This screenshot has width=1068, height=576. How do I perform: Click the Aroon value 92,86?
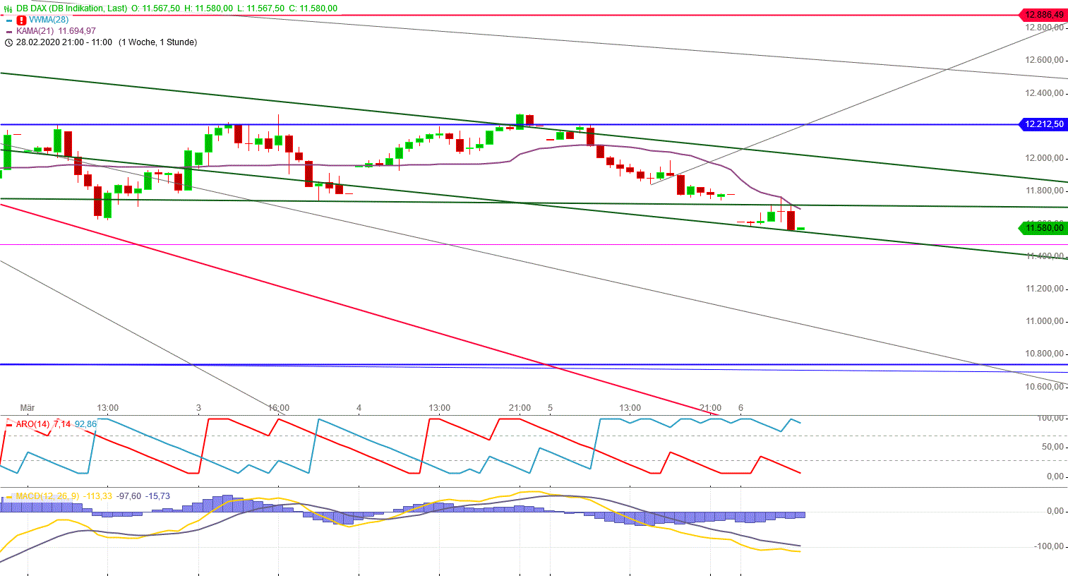[x=86, y=424]
